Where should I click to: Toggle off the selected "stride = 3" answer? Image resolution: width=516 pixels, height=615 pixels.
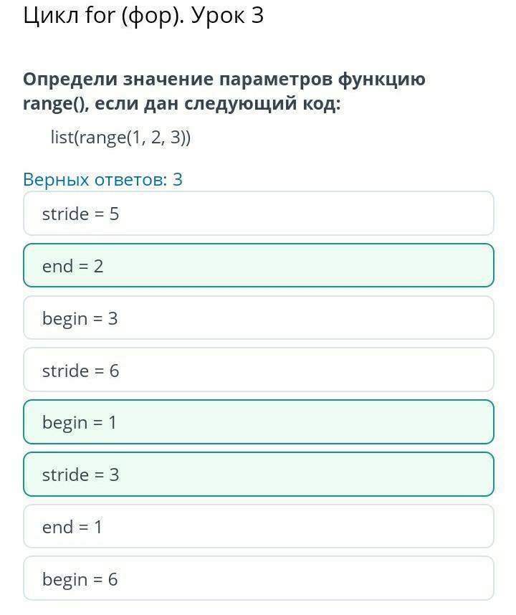(x=258, y=475)
